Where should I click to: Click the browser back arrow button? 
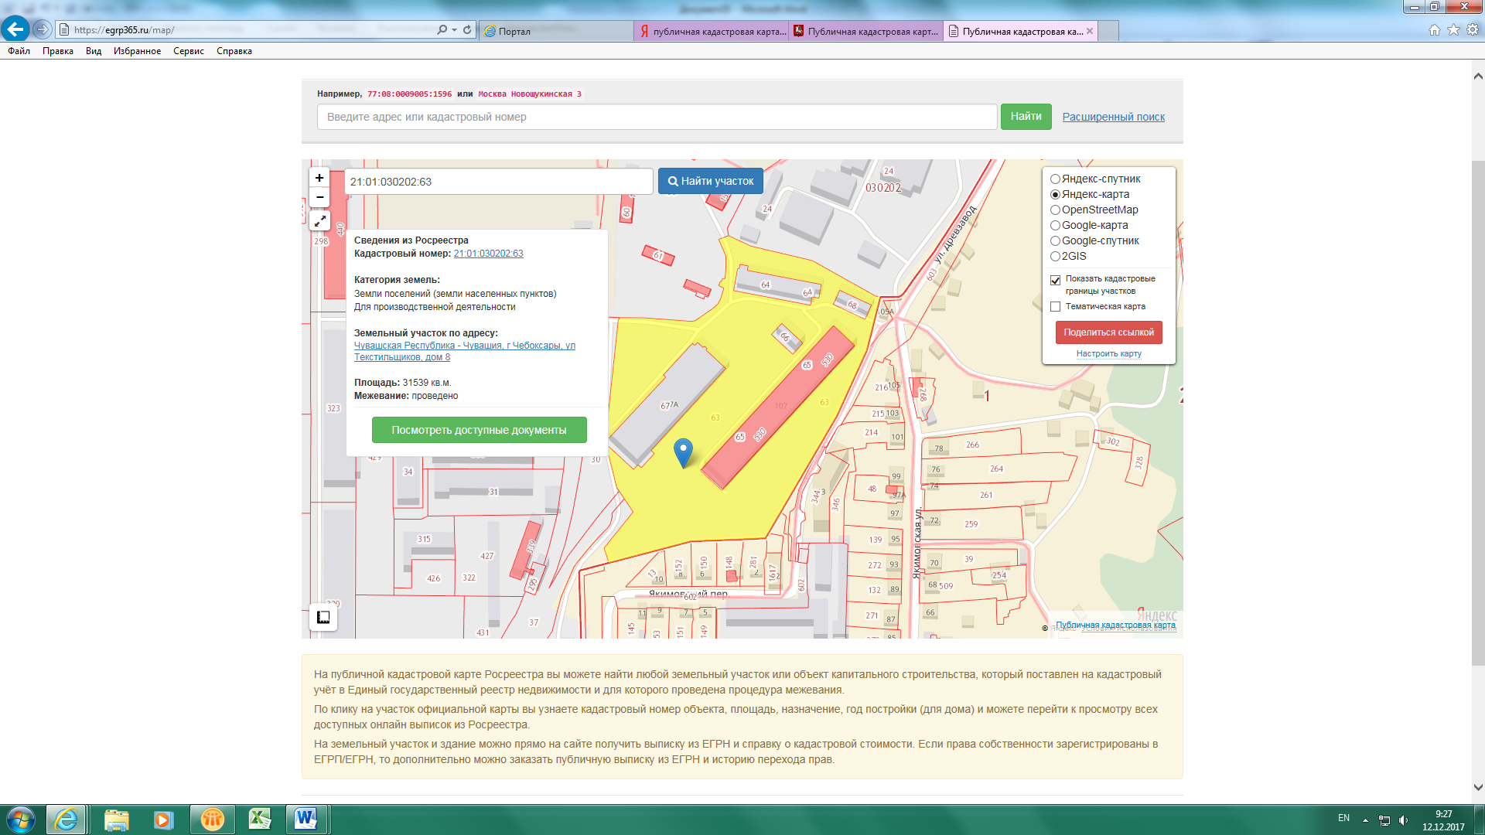pos(15,29)
